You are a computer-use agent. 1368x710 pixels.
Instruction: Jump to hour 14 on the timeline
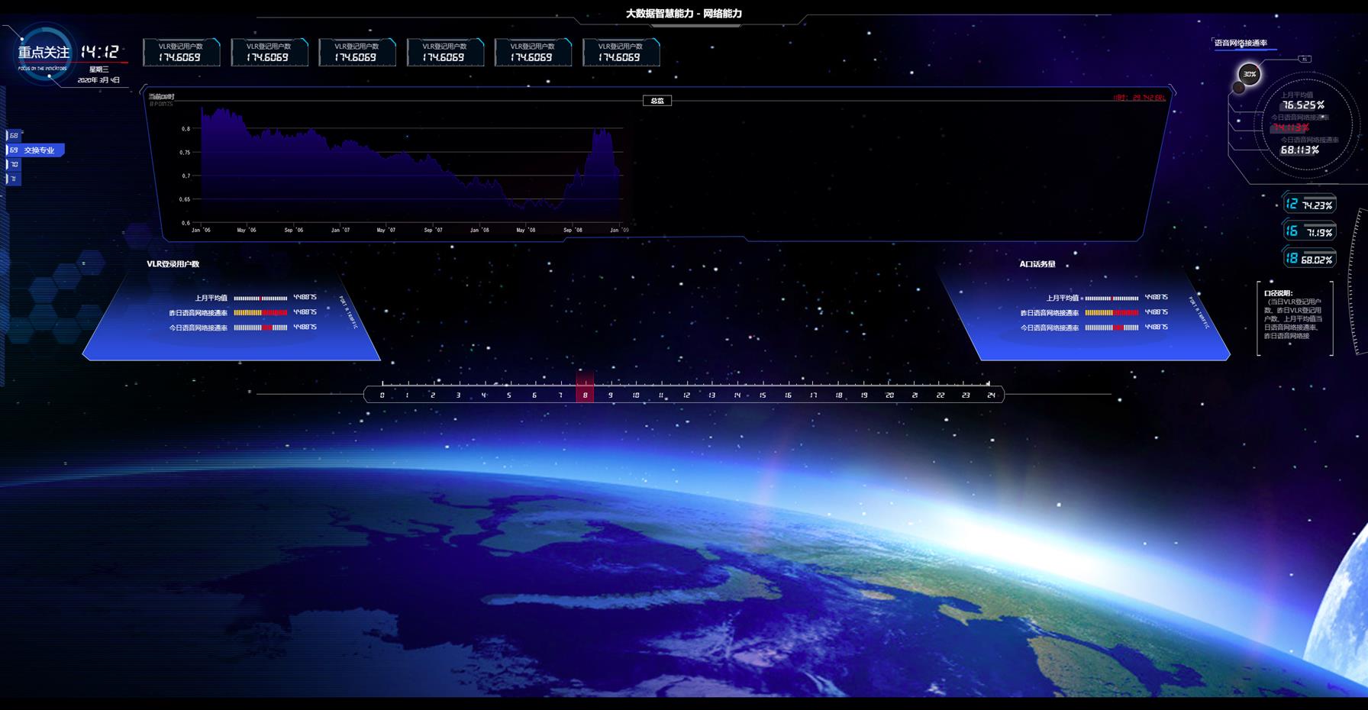coord(737,395)
